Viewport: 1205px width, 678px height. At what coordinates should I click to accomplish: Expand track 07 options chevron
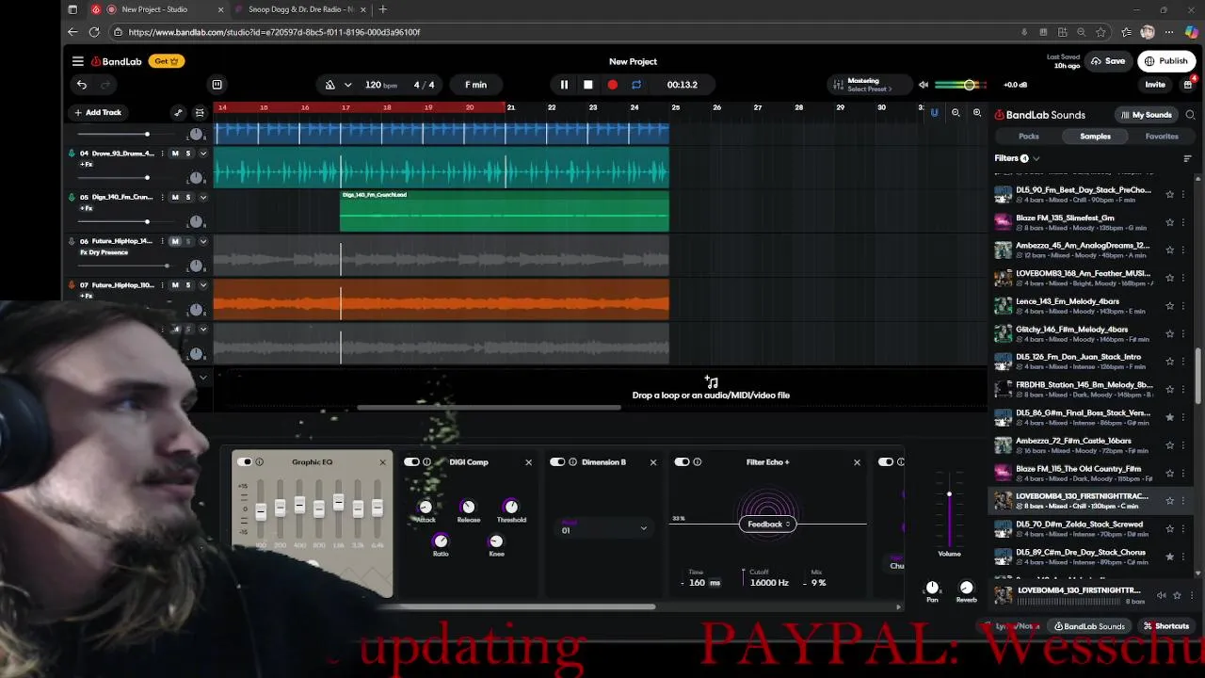tap(202, 285)
